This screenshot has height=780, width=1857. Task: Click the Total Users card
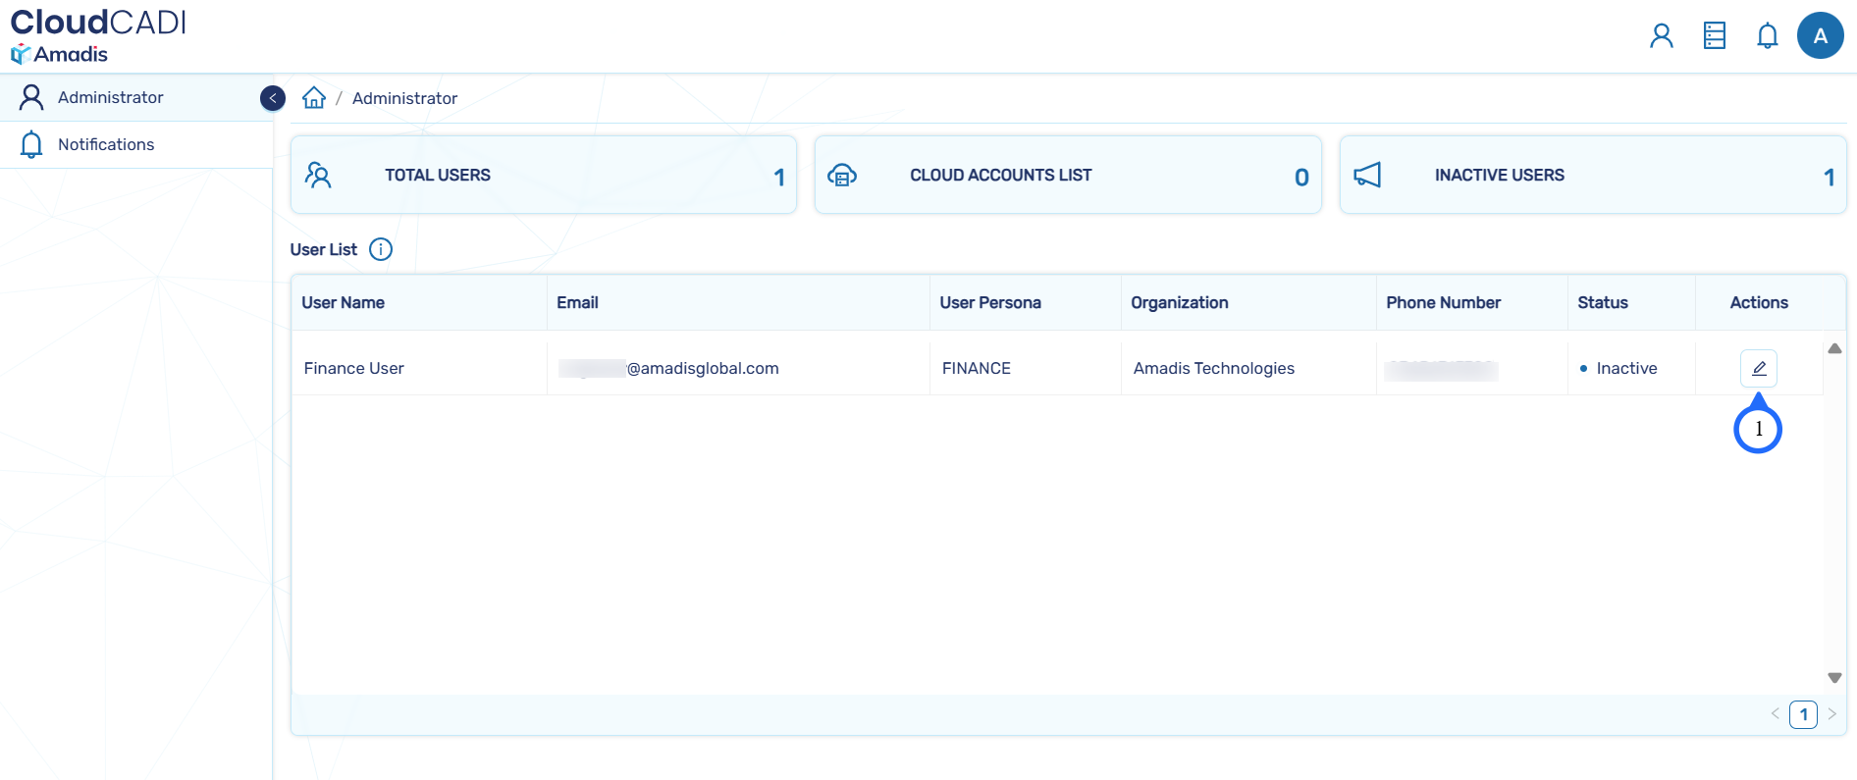coord(543,175)
